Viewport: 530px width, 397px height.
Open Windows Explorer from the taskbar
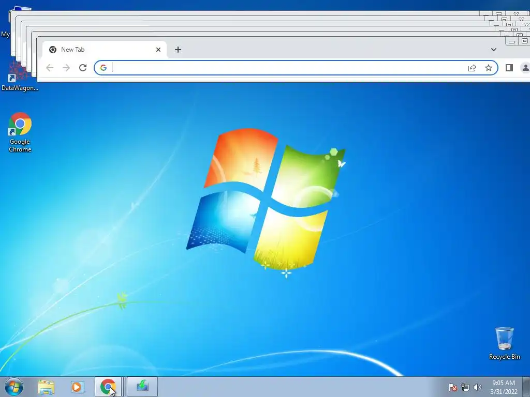46,387
